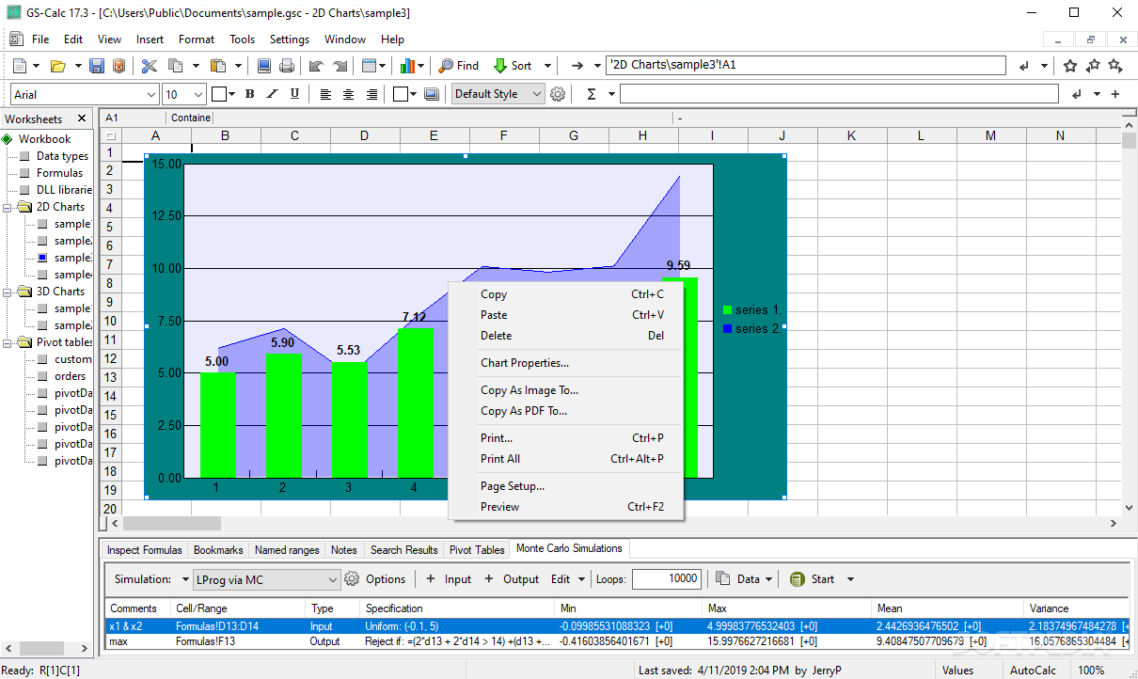The width and height of the screenshot is (1138, 679).
Task: Click the Paste clipboard icon
Action: tap(218, 66)
